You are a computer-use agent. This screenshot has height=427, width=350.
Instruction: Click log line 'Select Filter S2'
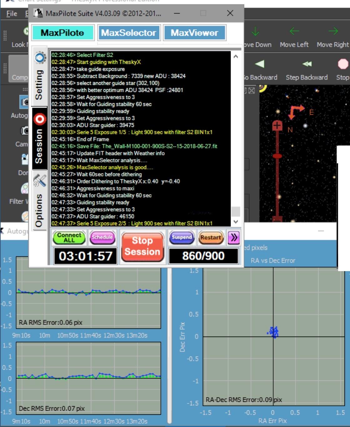pos(82,55)
